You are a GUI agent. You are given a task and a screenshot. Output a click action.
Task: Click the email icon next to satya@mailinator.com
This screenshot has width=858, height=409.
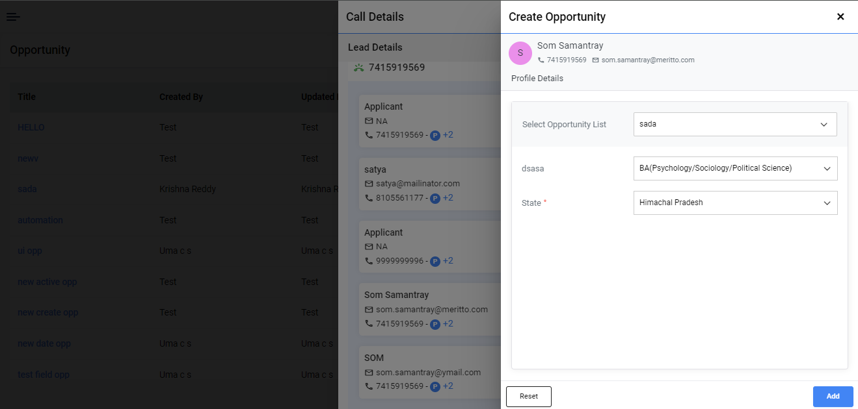pos(369,184)
